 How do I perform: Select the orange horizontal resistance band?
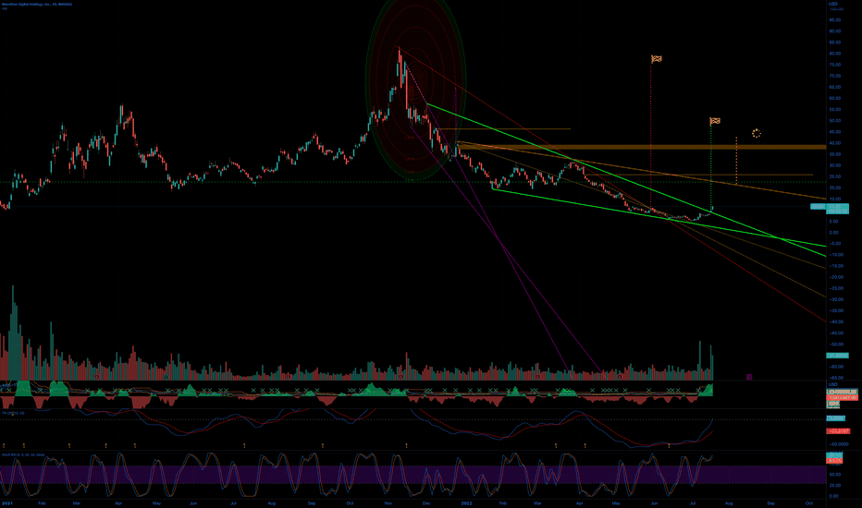[x=643, y=147]
